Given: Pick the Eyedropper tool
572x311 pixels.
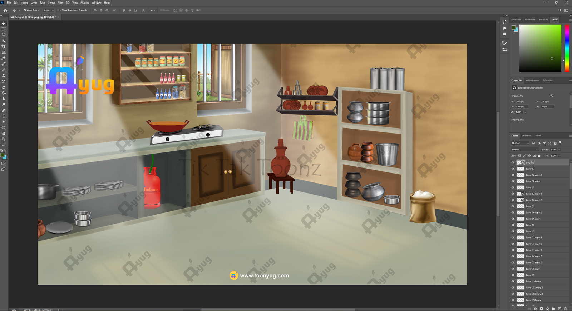Looking at the screenshot, I should click(x=4, y=58).
